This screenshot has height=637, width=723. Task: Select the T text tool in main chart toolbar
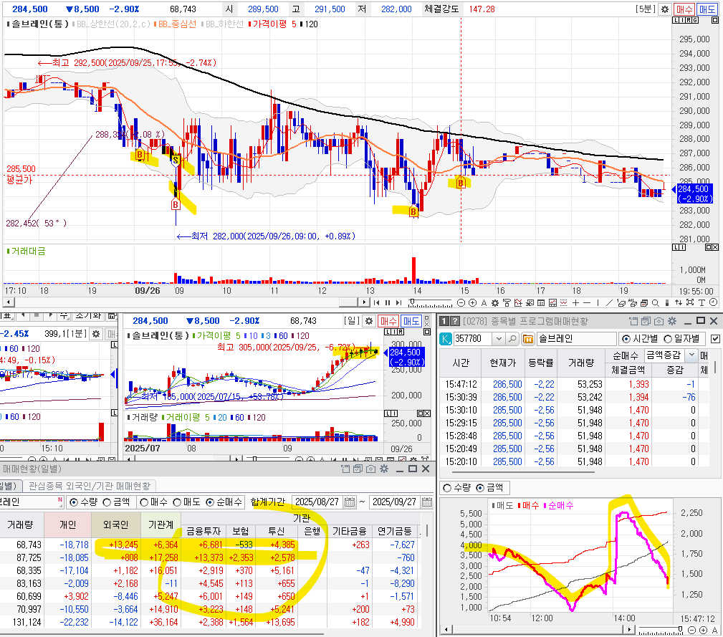pyautogui.click(x=702, y=303)
